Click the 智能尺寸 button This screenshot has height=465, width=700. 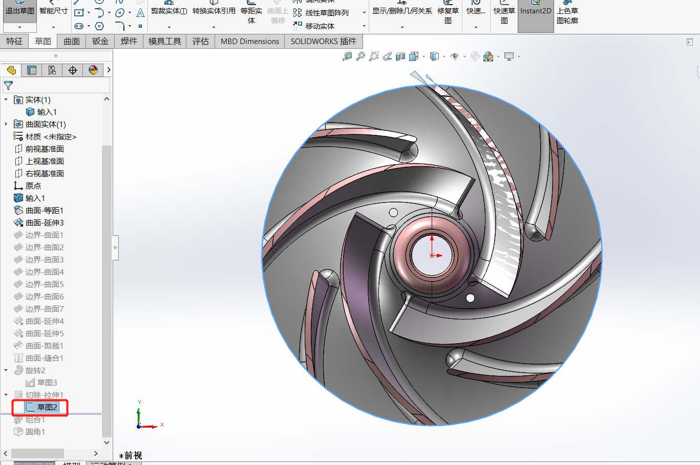[x=54, y=11]
